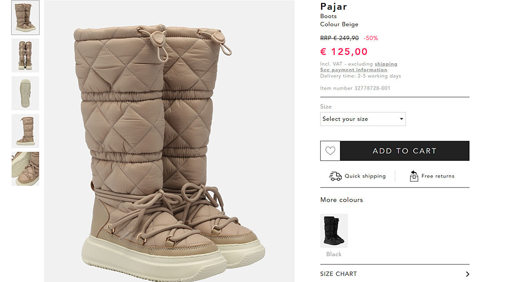This screenshot has width=527, height=282.
Task: Click the free returns box icon
Action: click(414, 176)
